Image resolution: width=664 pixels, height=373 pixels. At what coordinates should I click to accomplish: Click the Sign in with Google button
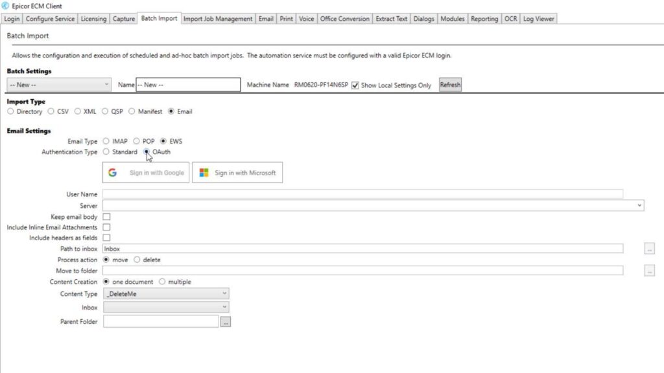tap(146, 173)
